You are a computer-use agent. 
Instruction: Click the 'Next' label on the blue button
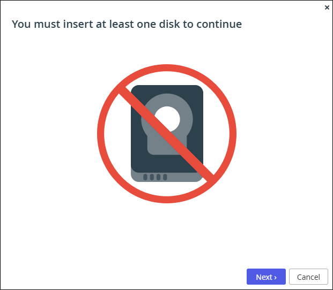264,277
